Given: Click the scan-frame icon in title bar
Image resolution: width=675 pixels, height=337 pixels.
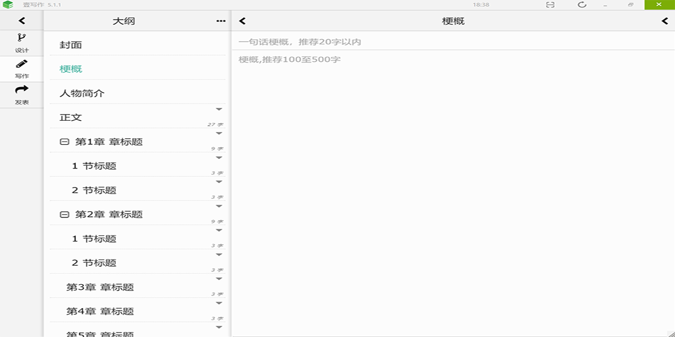Looking at the screenshot, I should (550, 4).
